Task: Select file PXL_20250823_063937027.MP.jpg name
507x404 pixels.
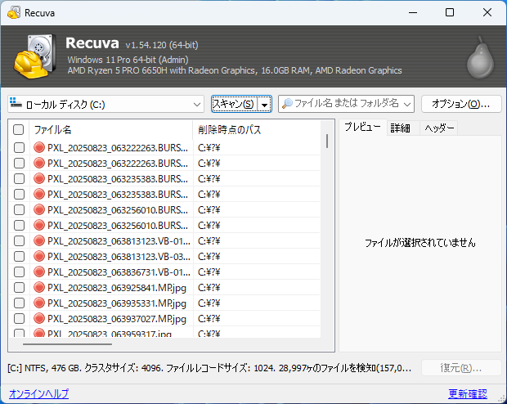Action: click(117, 319)
